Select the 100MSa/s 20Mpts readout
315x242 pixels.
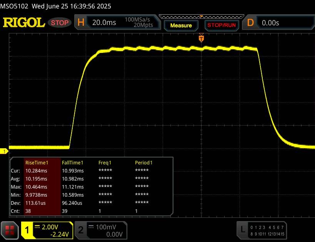(138, 22)
